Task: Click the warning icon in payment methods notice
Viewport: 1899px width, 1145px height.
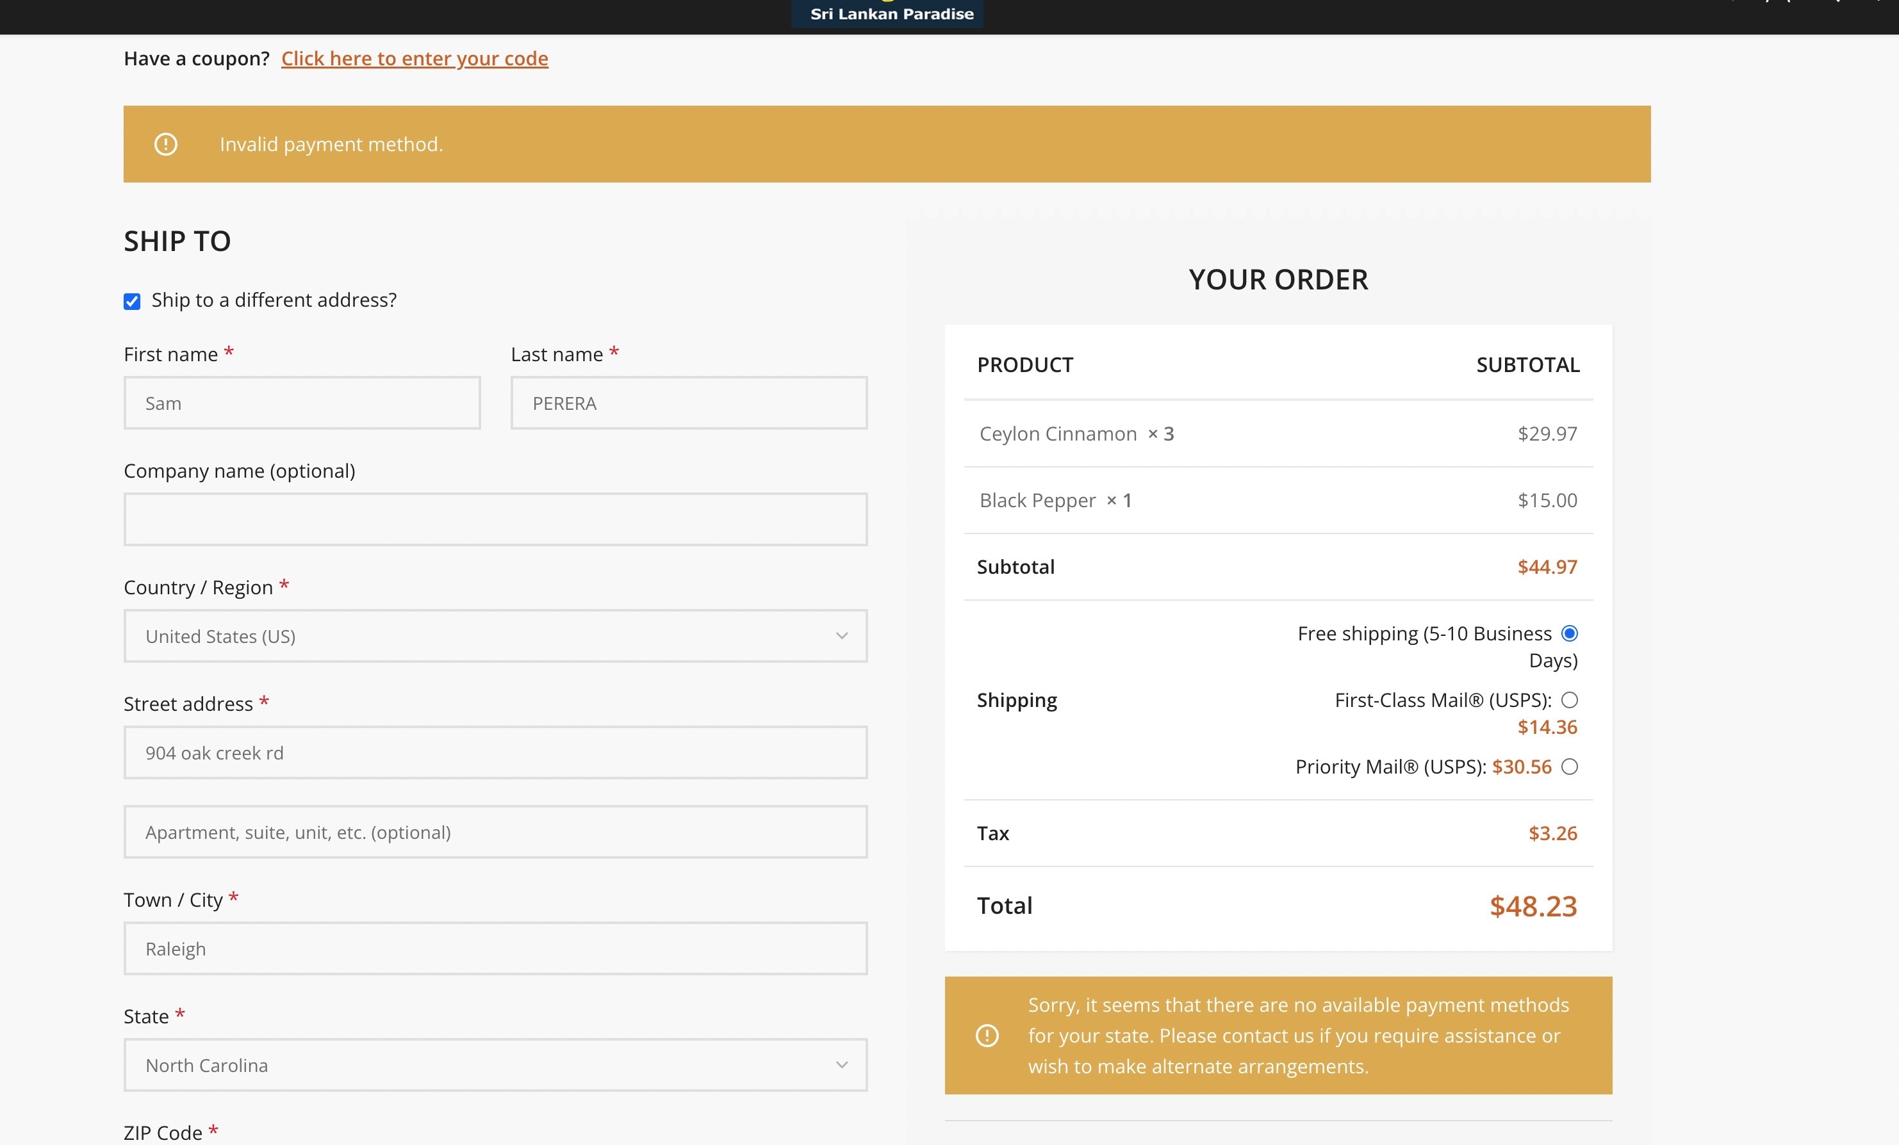Action: tap(987, 1035)
